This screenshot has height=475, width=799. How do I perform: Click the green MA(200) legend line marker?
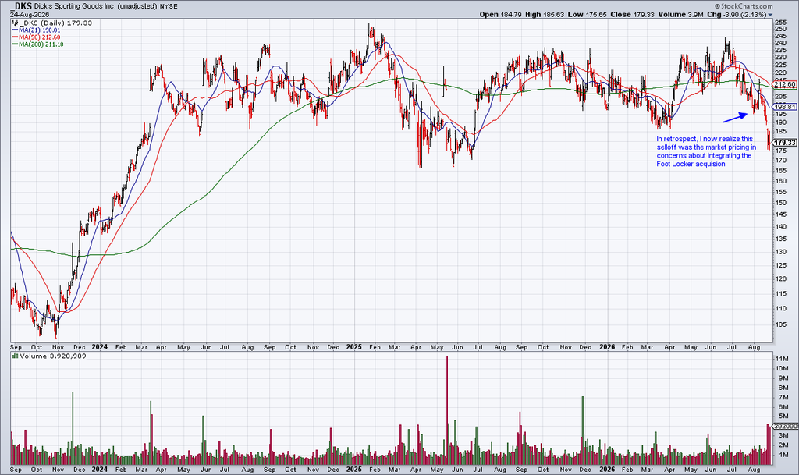(x=15, y=44)
